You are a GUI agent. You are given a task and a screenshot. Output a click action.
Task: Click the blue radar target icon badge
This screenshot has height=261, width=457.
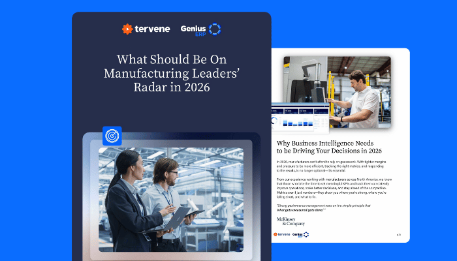pyautogui.click(x=112, y=136)
